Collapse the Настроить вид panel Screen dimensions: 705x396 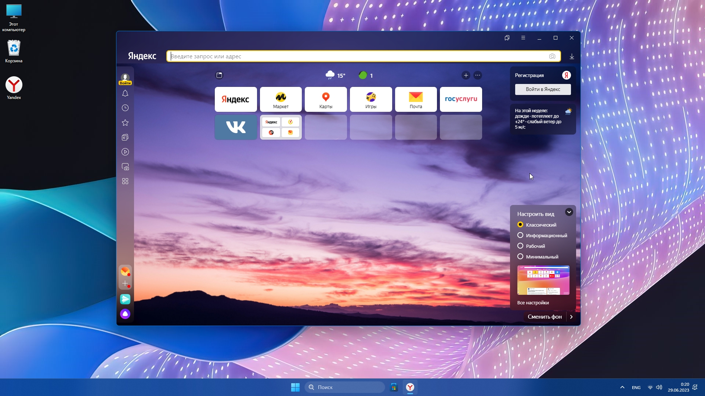click(569, 212)
